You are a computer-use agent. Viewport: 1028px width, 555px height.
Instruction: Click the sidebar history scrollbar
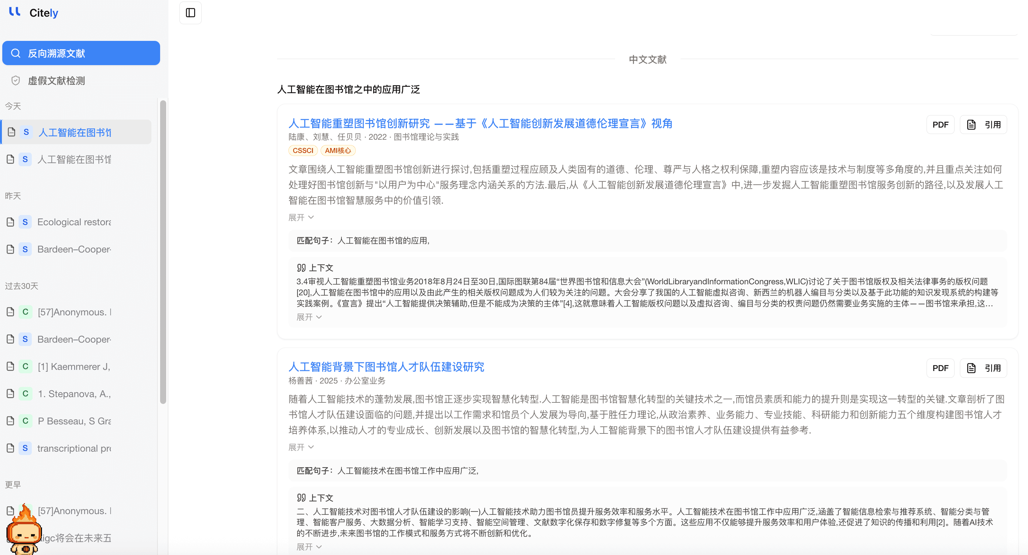click(163, 251)
